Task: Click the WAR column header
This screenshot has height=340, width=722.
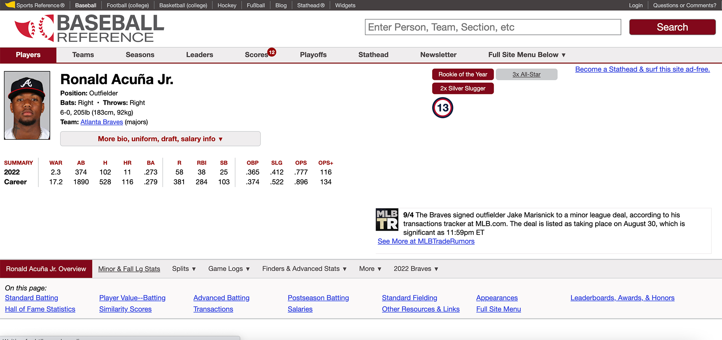Action: click(56, 163)
